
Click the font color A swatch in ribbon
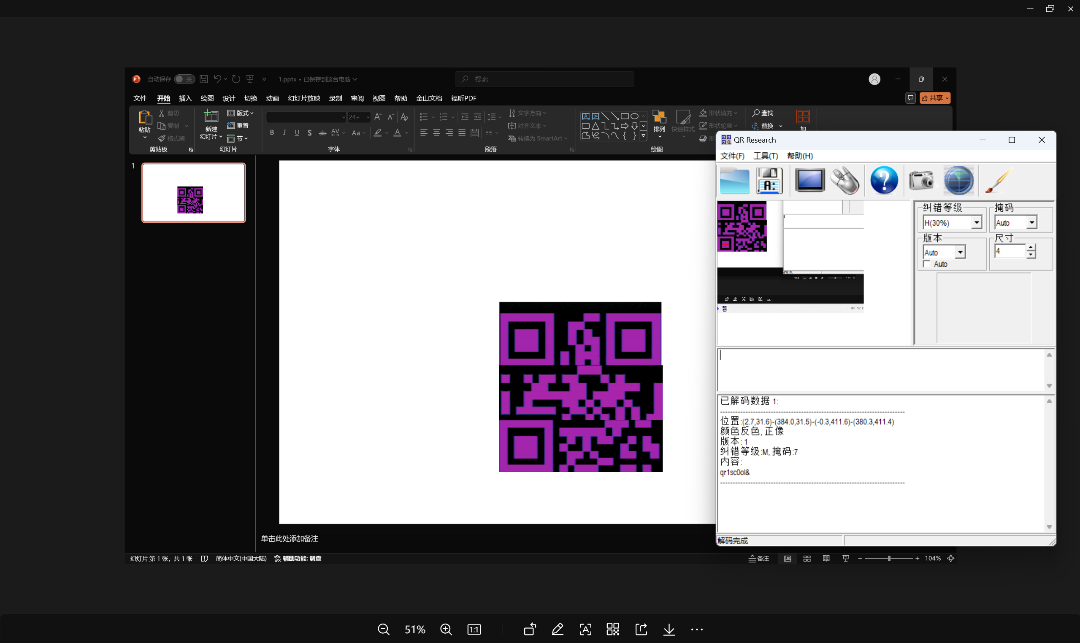[x=397, y=132]
